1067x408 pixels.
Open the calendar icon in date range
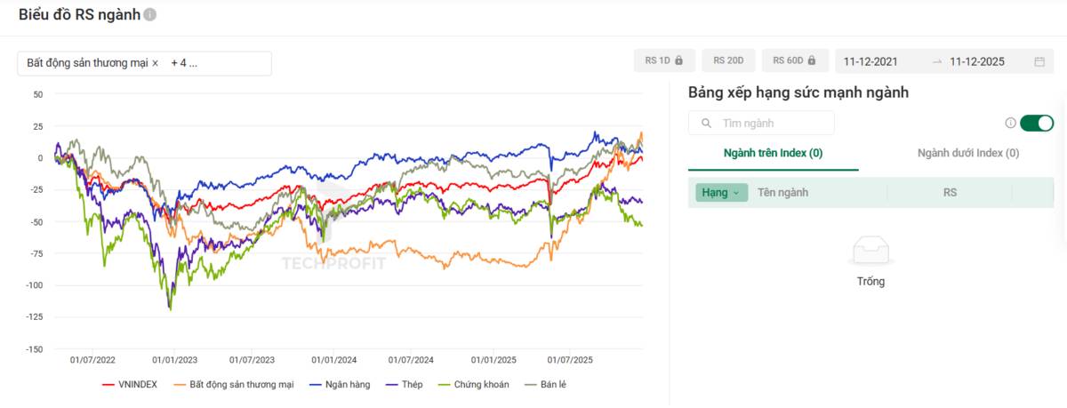(x=1039, y=62)
